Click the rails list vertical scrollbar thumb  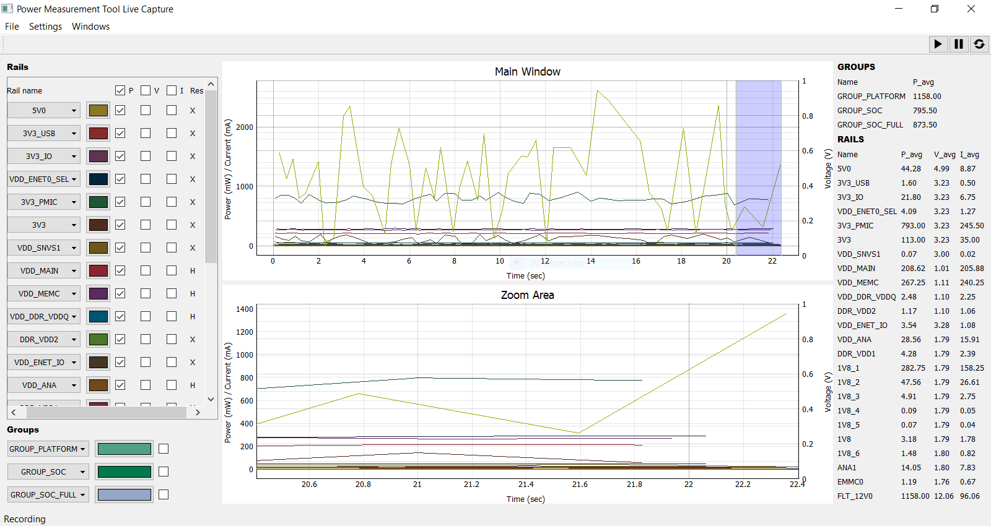click(211, 177)
